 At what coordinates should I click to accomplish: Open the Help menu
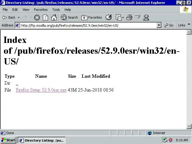pos(67,10)
